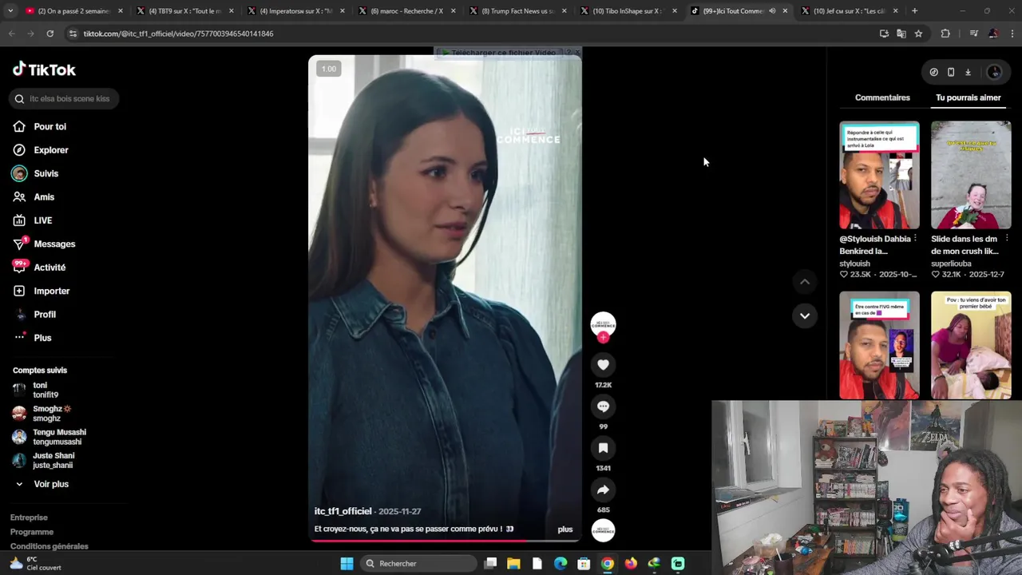The image size is (1022, 575).
Task: Click the search magnifier in TikTok search
Action: click(x=19, y=99)
